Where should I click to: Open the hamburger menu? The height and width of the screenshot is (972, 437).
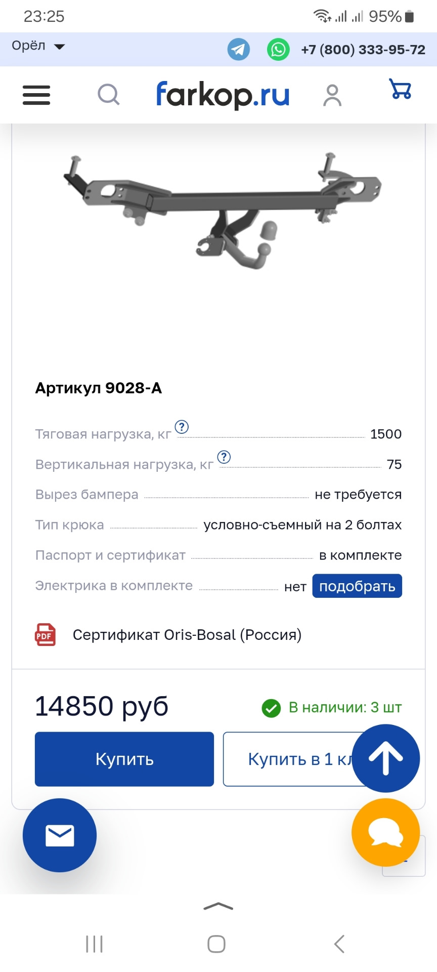(x=36, y=95)
